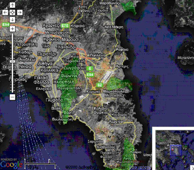
Task: Click the route 62 road badge
Action: click(100, 85)
